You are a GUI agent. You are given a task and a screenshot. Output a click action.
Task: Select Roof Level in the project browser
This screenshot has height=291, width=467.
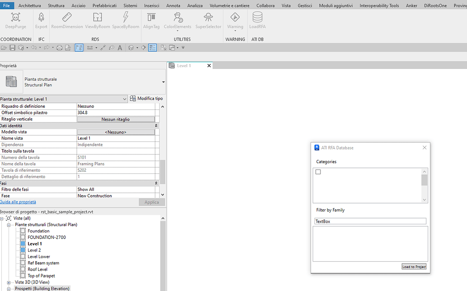(x=37, y=269)
